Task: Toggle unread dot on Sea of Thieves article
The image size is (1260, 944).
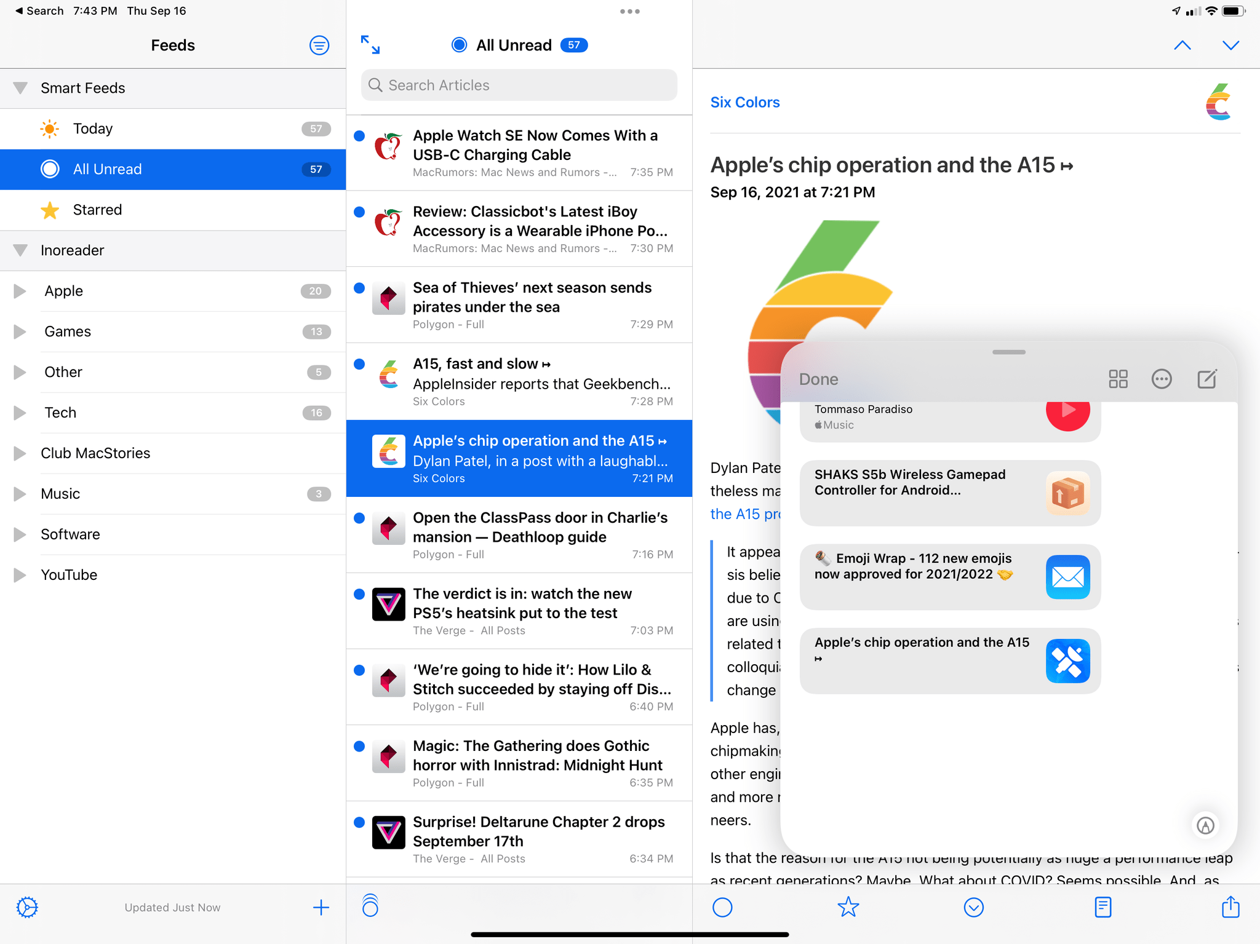Action: tap(360, 288)
